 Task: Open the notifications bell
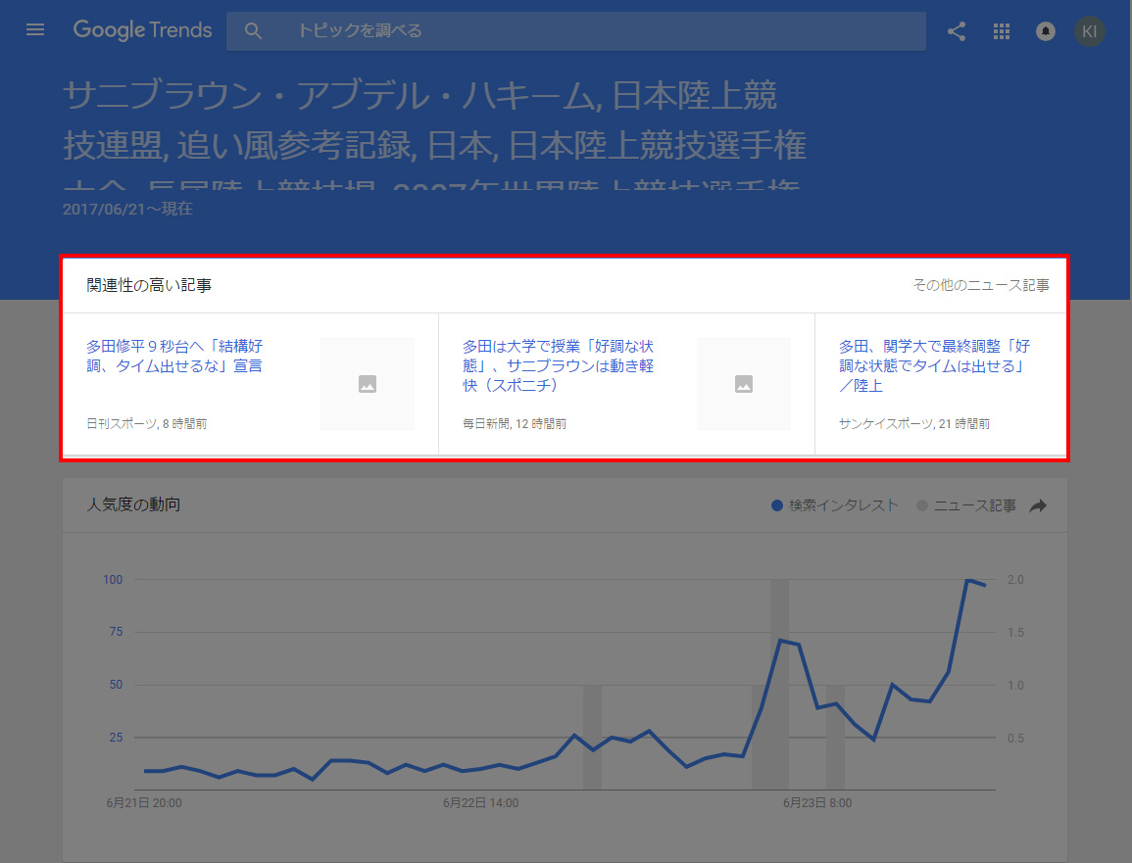point(1045,31)
